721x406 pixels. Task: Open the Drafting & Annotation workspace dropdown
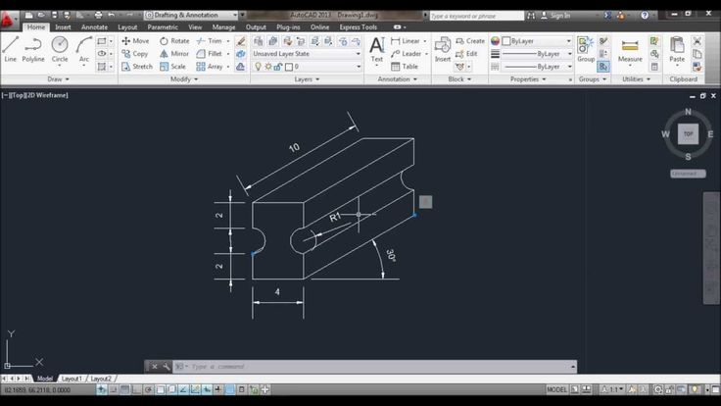tap(192, 15)
